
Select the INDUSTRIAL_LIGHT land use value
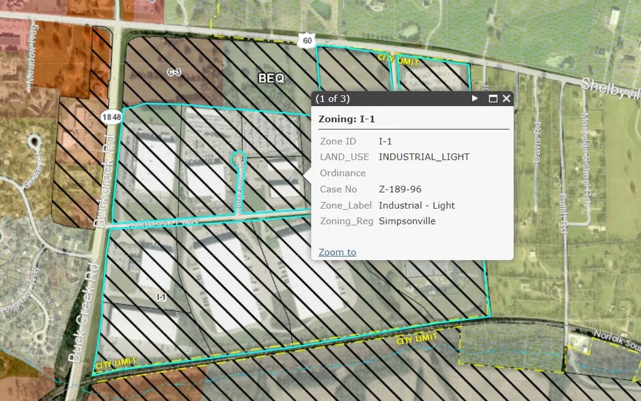coord(424,157)
